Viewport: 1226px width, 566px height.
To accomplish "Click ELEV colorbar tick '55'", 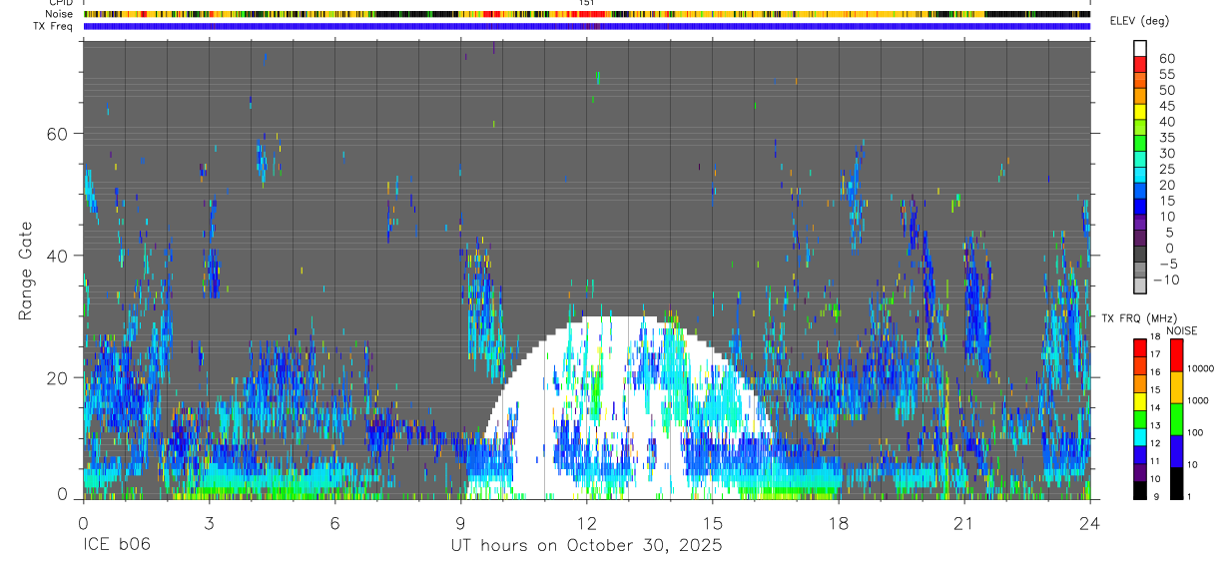I will point(1166,75).
